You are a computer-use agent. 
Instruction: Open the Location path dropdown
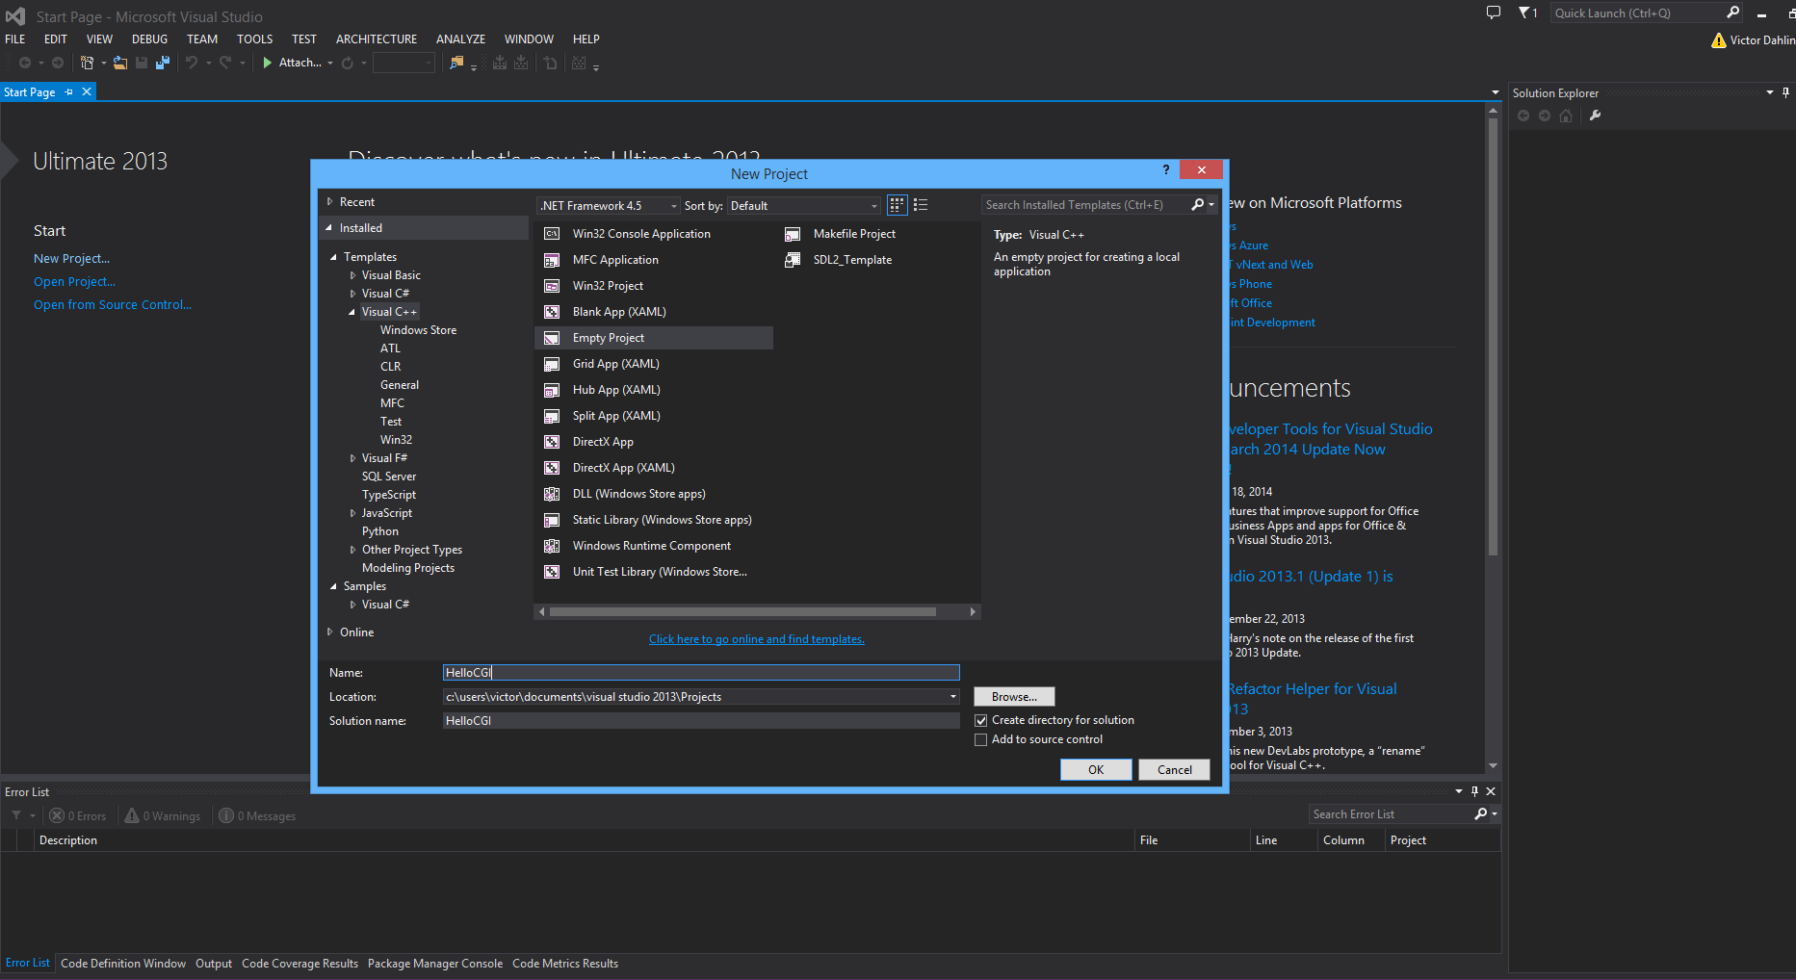click(953, 697)
